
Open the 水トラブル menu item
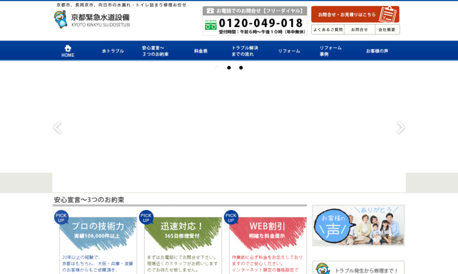[113, 51]
